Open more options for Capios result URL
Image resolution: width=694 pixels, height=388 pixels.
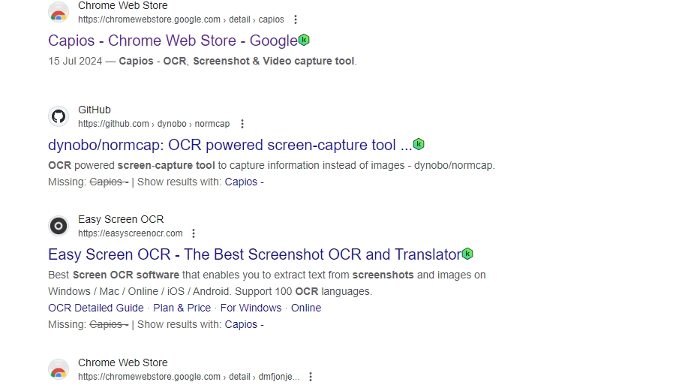[295, 20]
